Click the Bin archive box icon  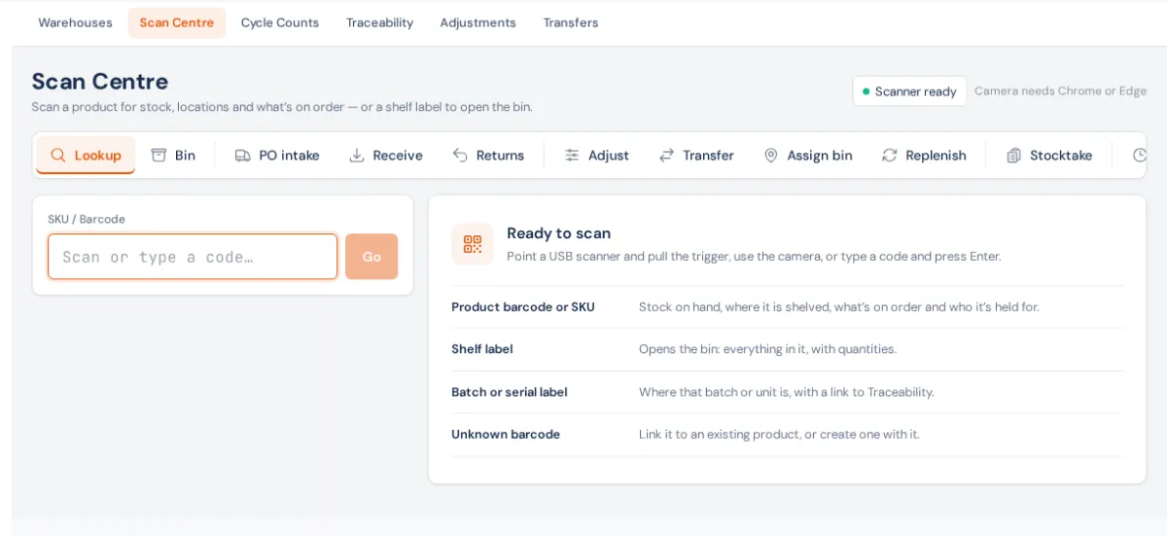click(159, 156)
